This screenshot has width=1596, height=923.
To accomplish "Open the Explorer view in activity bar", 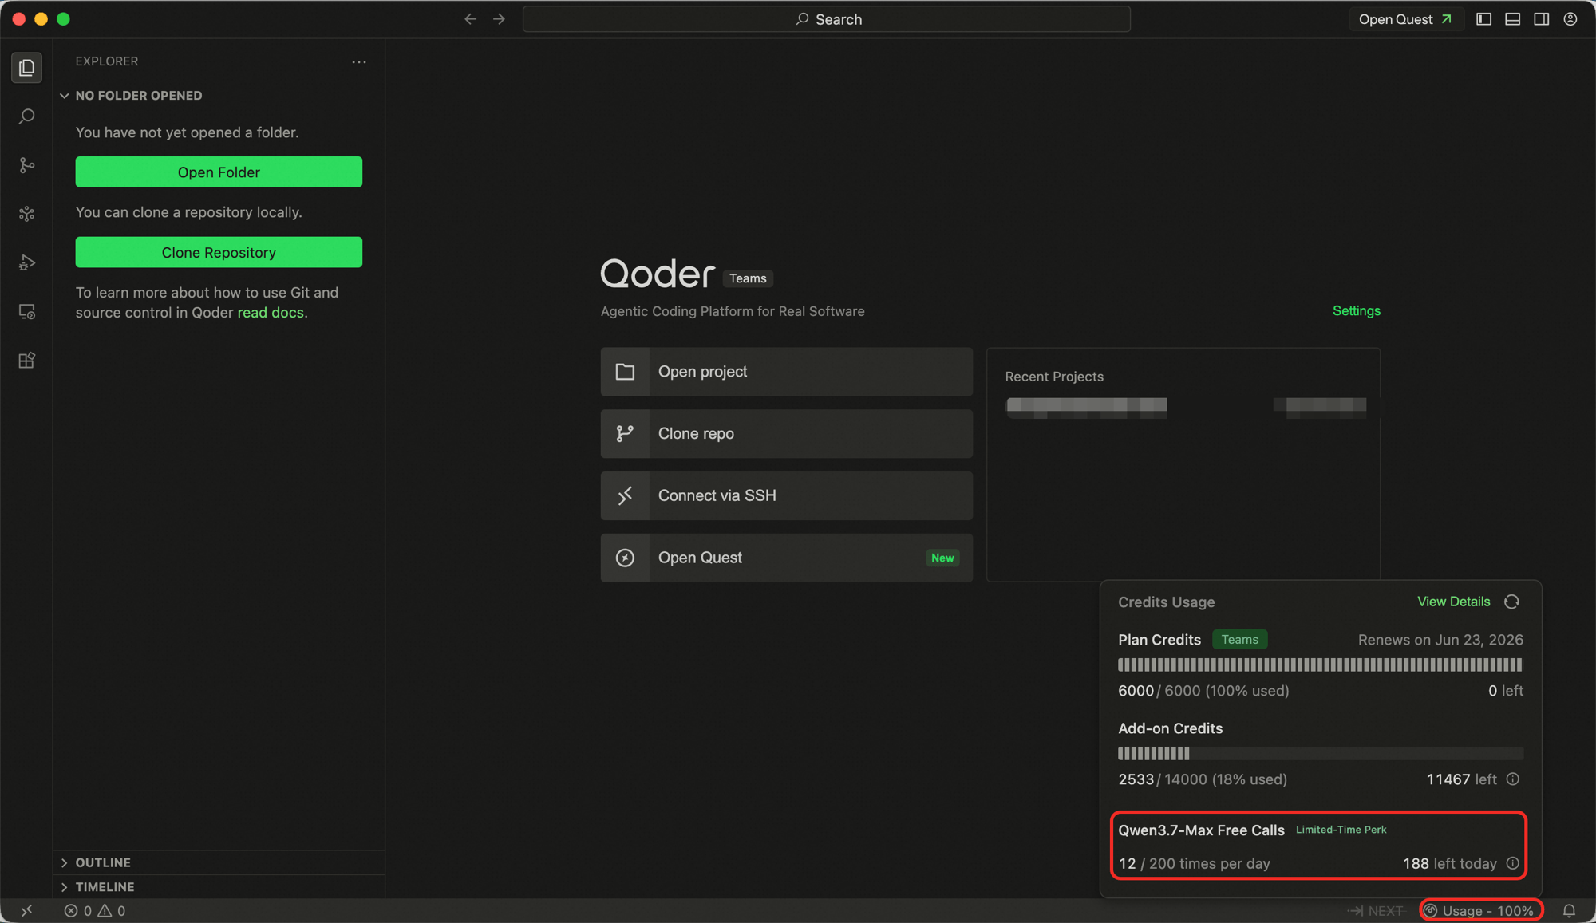I will click(26, 68).
